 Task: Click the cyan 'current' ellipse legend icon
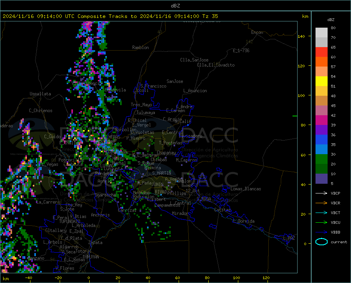point(321,242)
